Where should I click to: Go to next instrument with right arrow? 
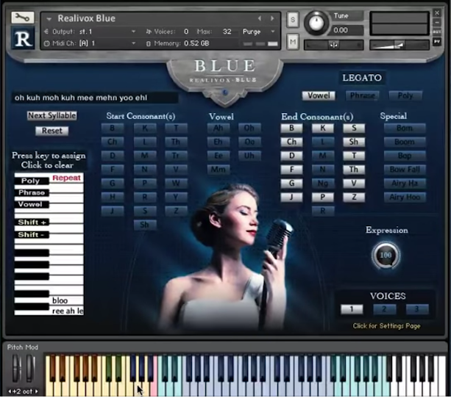pos(271,18)
